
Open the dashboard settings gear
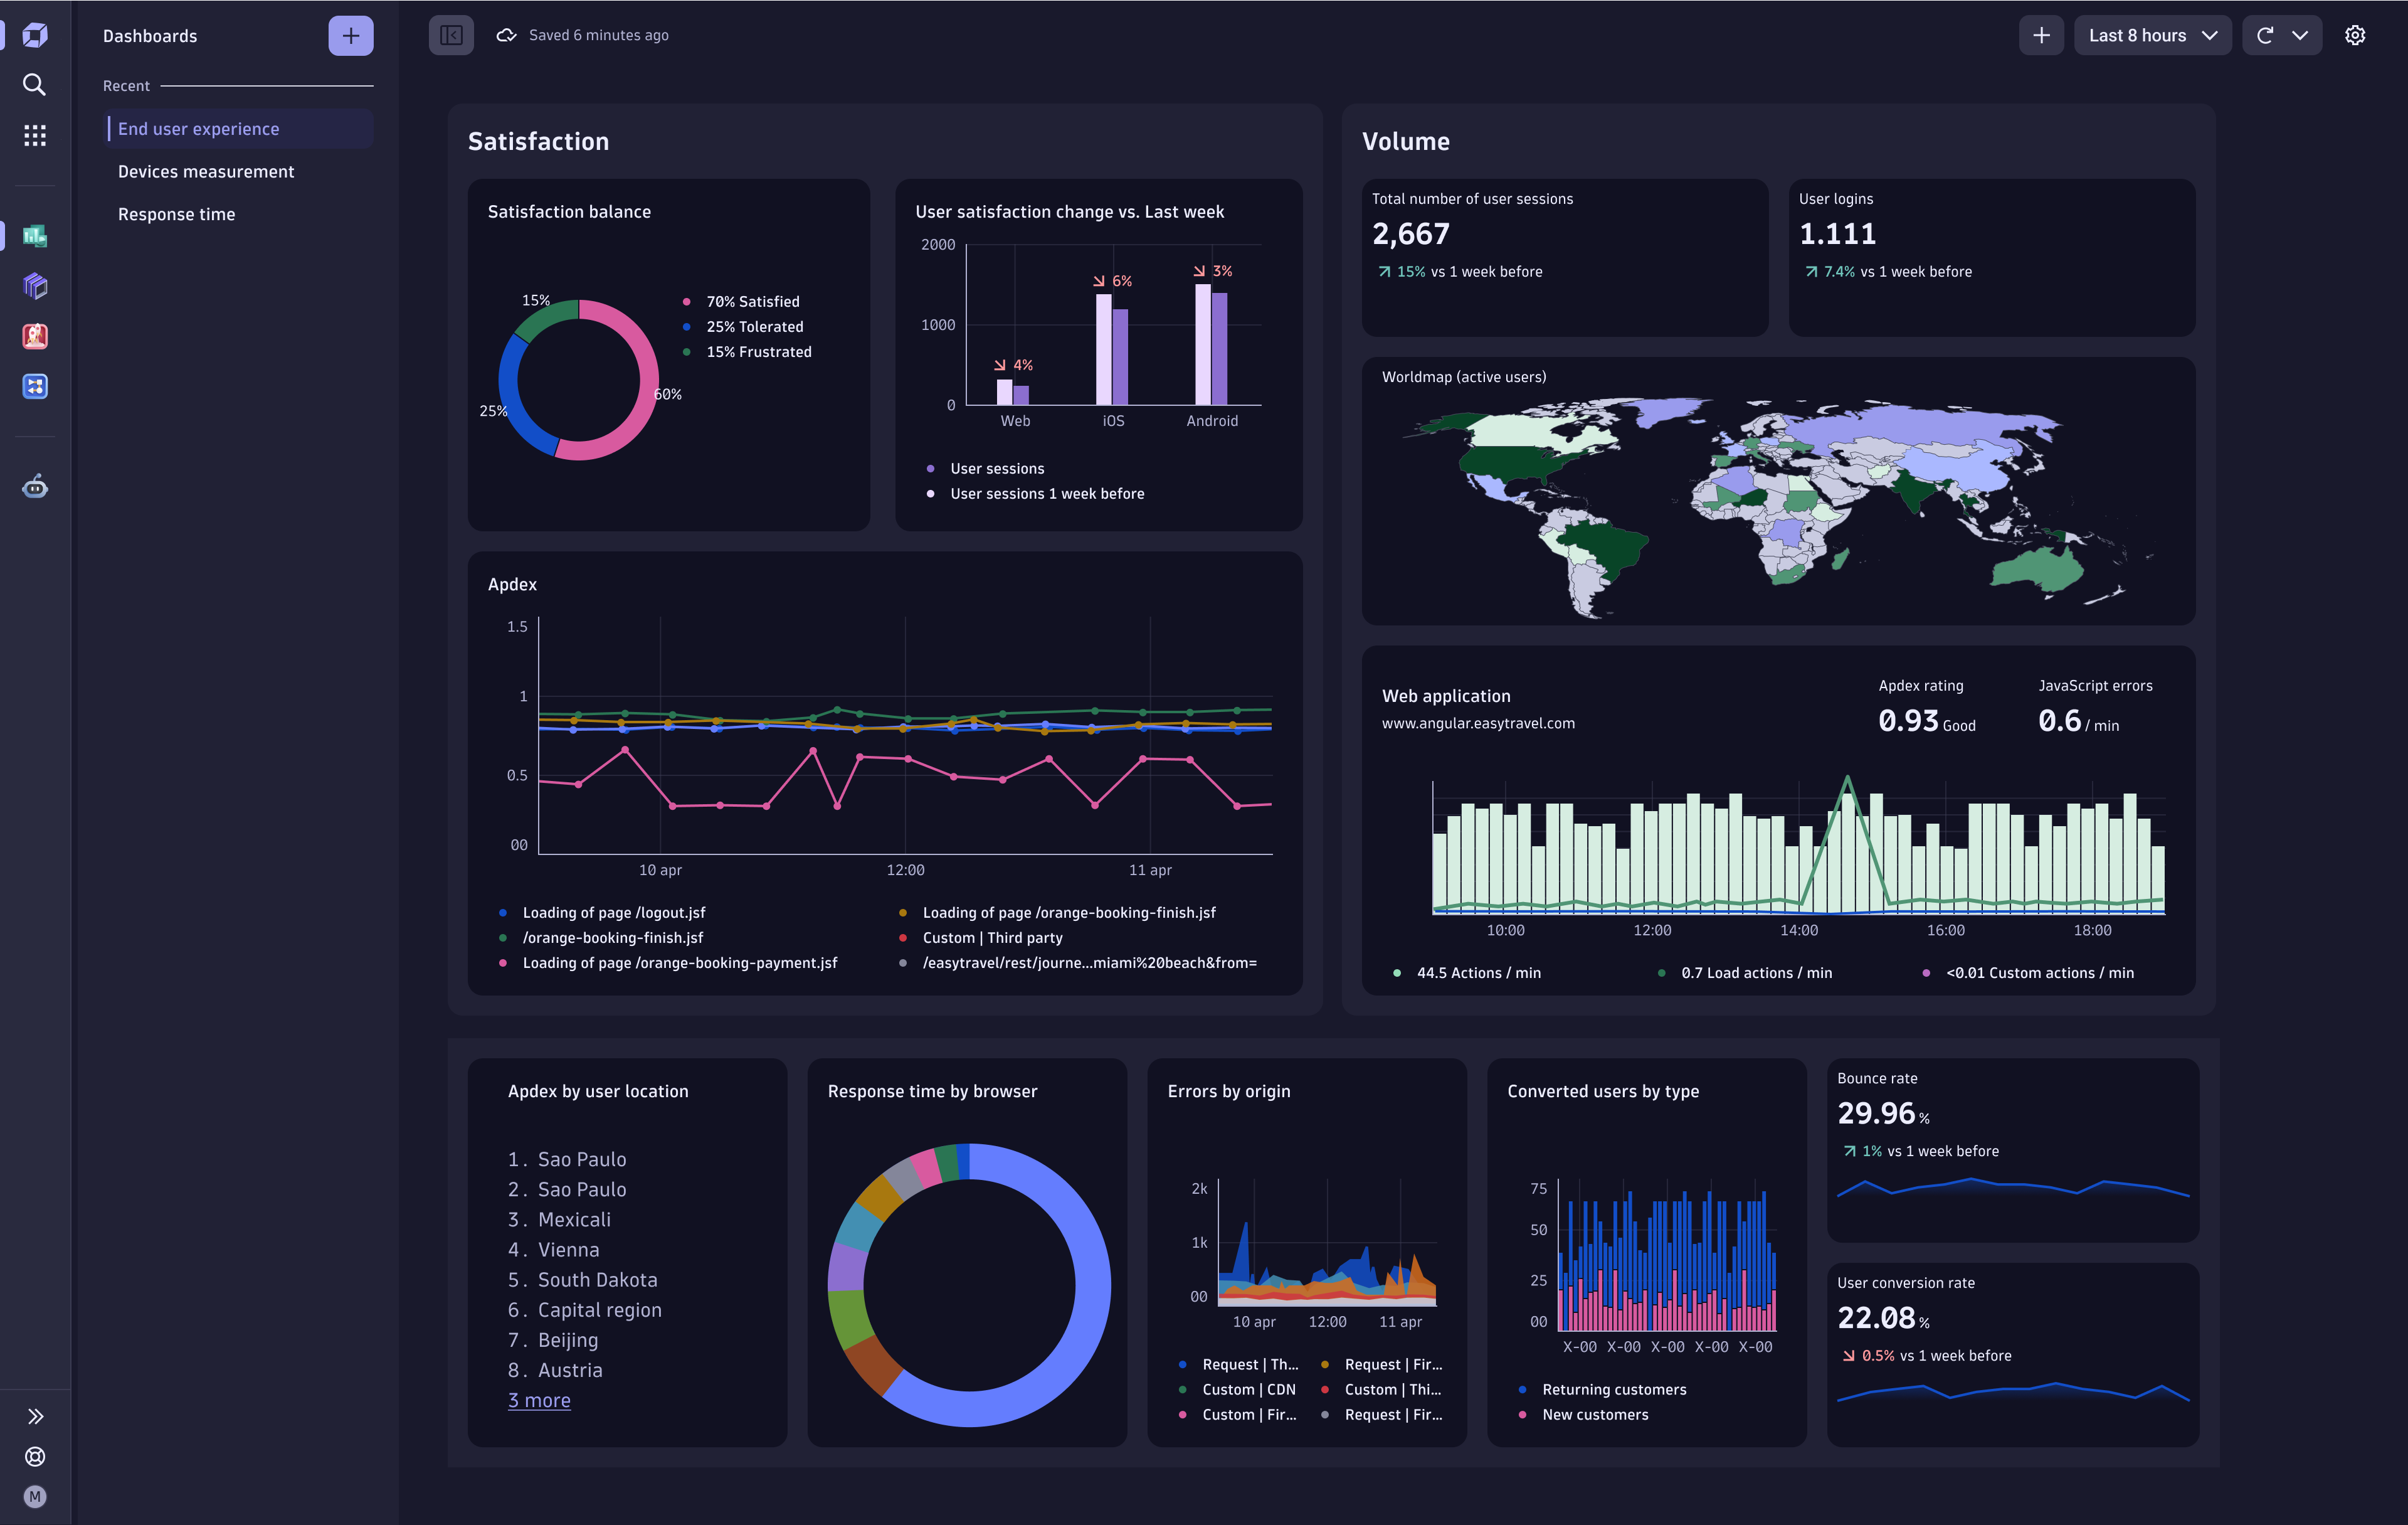2355,35
